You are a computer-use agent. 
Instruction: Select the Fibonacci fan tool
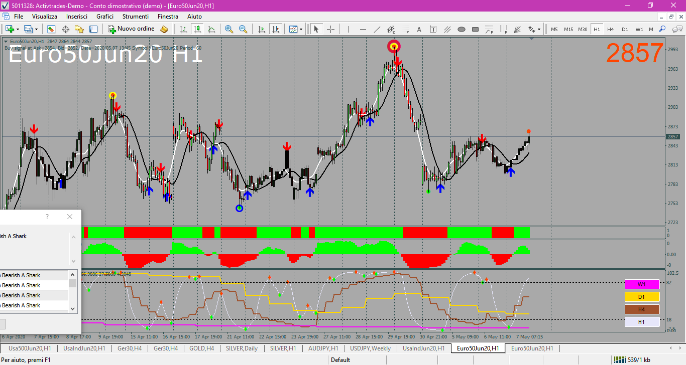point(518,29)
